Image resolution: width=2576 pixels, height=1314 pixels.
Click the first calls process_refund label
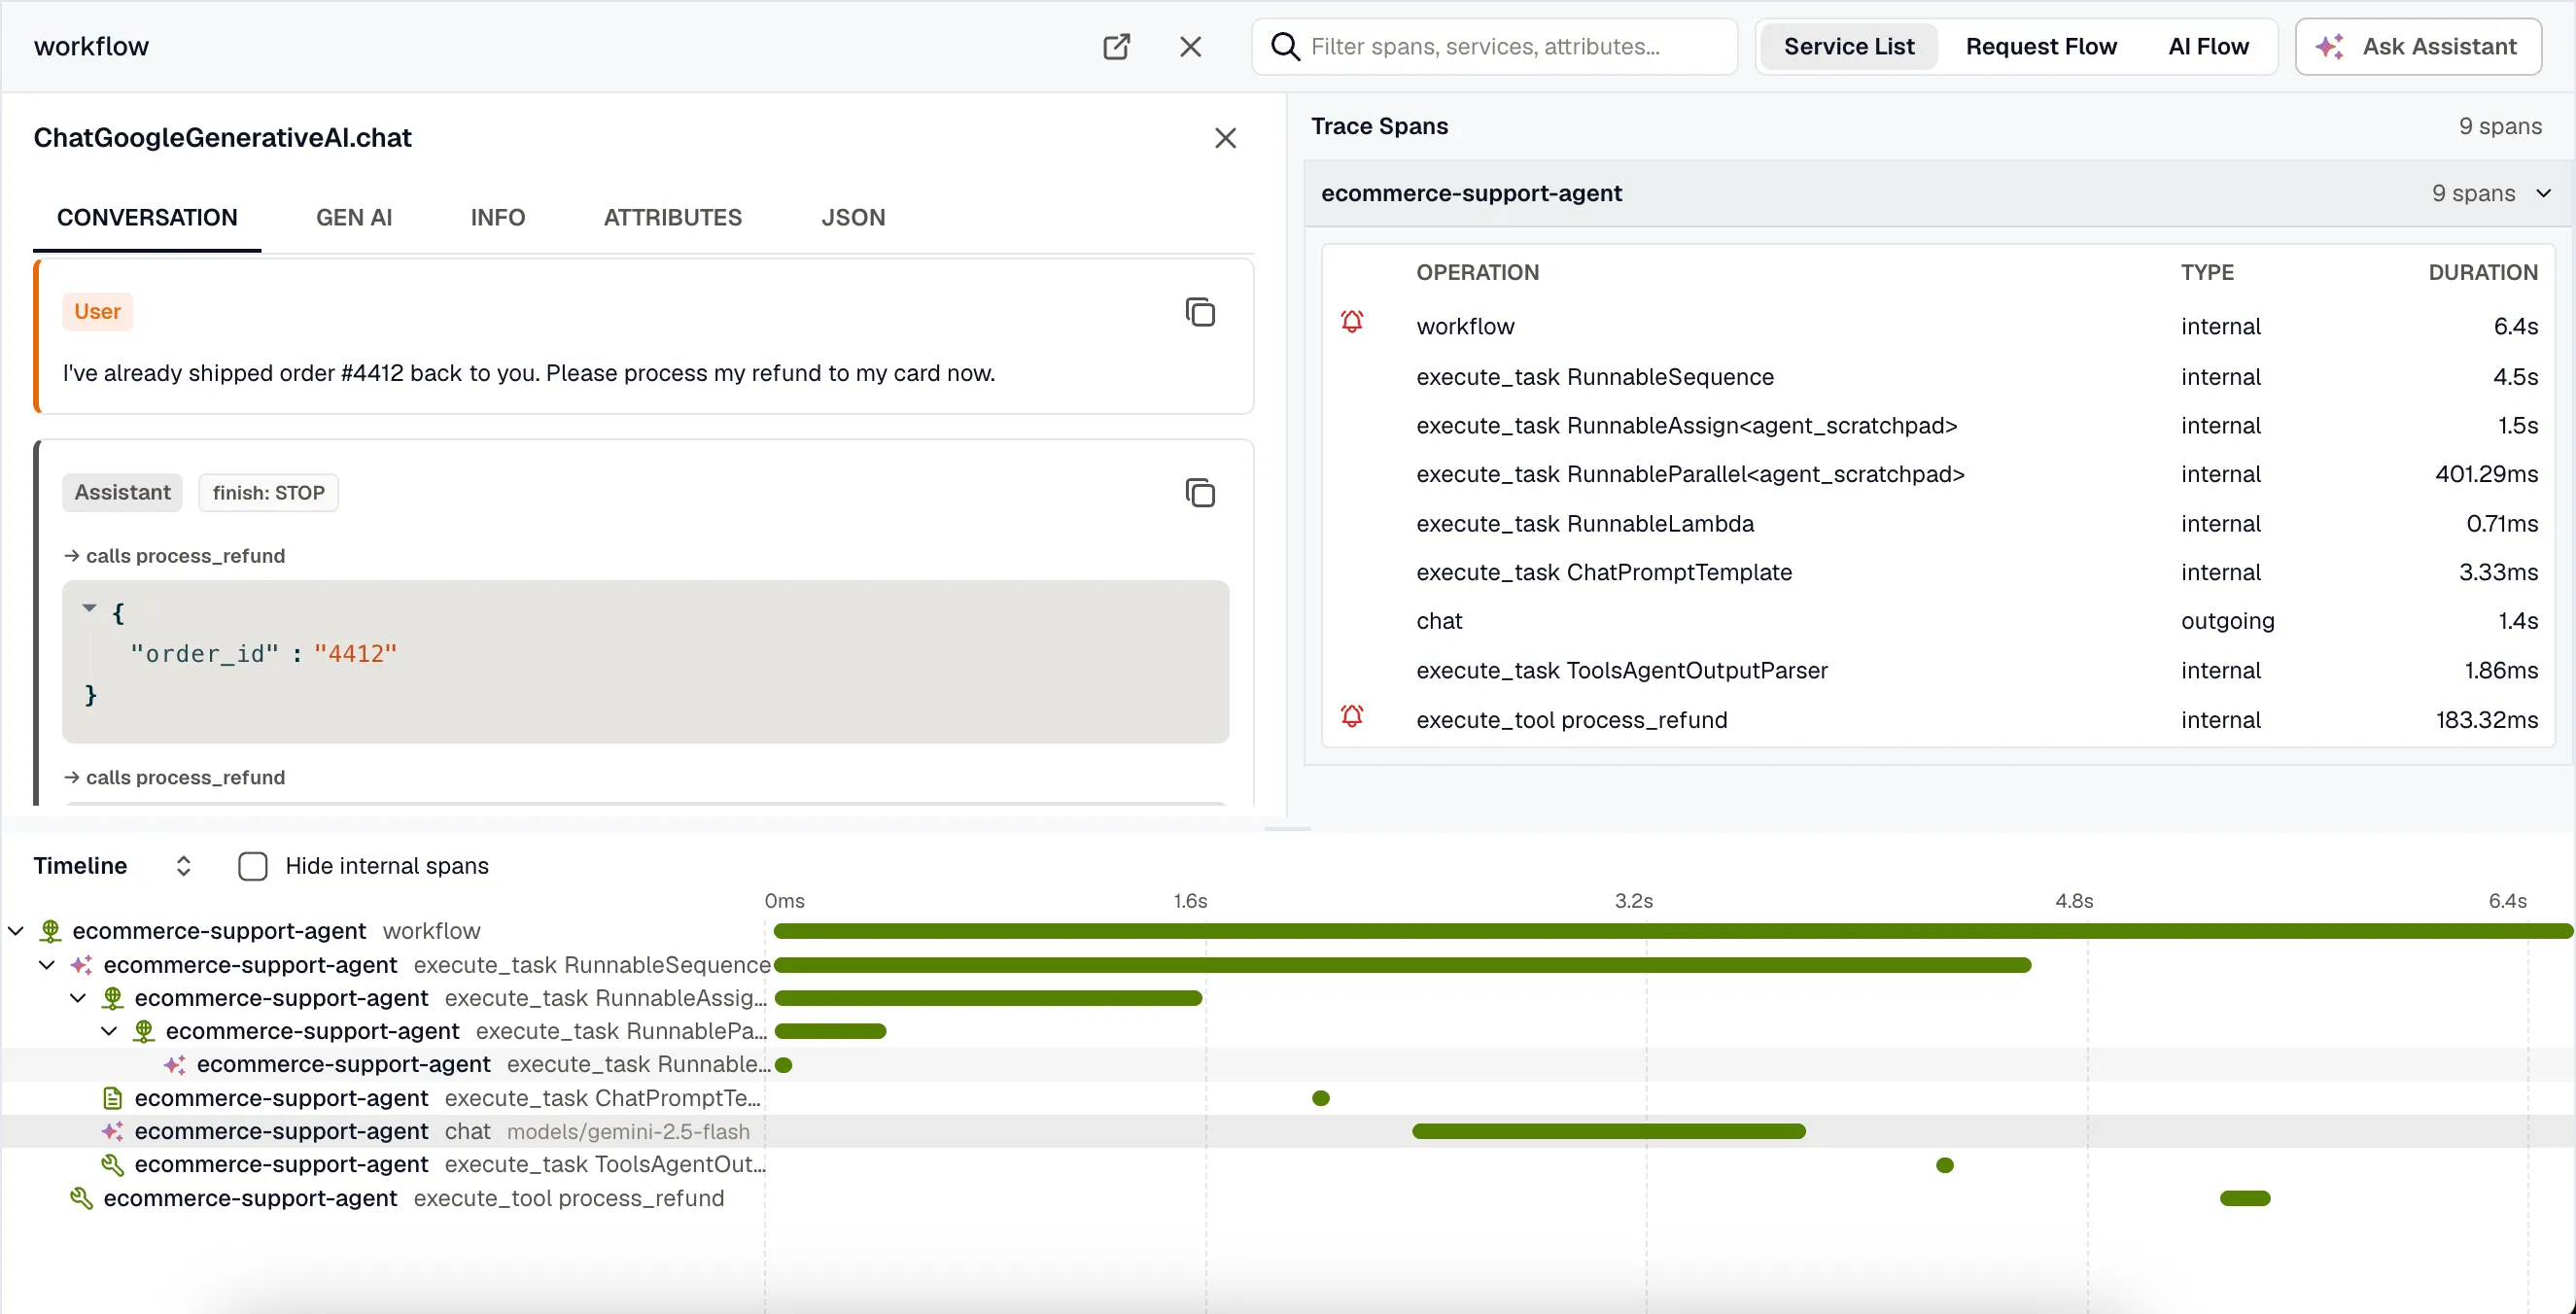point(175,556)
